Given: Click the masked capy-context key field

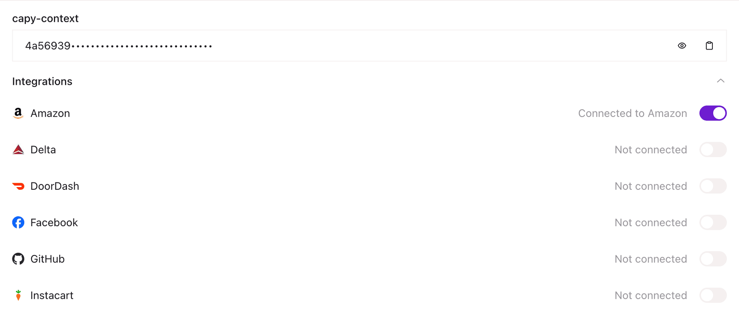Looking at the screenshot, I should tap(369, 46).
